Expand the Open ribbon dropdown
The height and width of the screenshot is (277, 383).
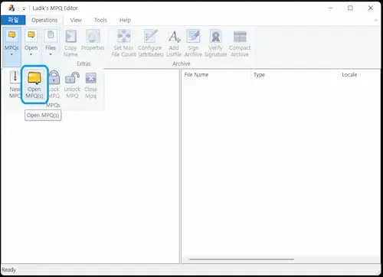coord(31,43)
